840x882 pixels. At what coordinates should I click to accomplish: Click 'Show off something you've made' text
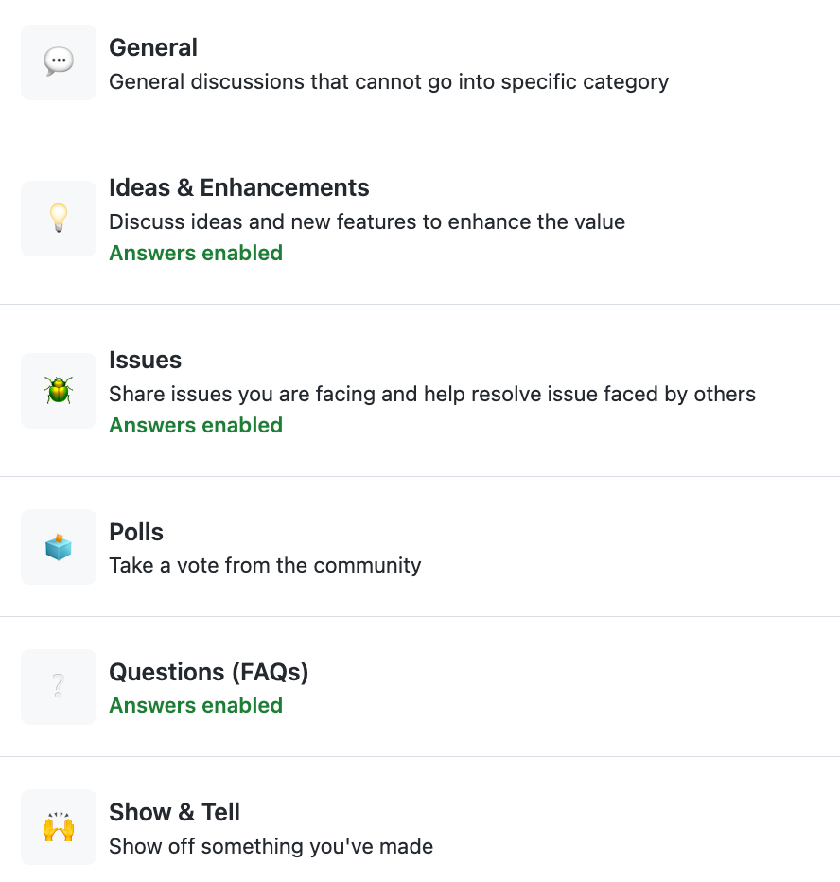pos(271,846)
